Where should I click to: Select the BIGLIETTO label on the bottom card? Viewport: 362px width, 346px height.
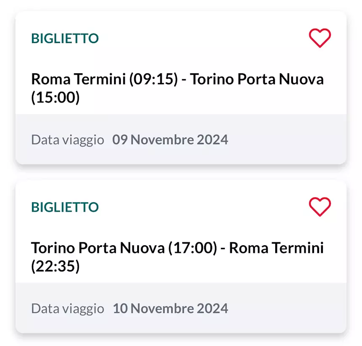point(65,207)
